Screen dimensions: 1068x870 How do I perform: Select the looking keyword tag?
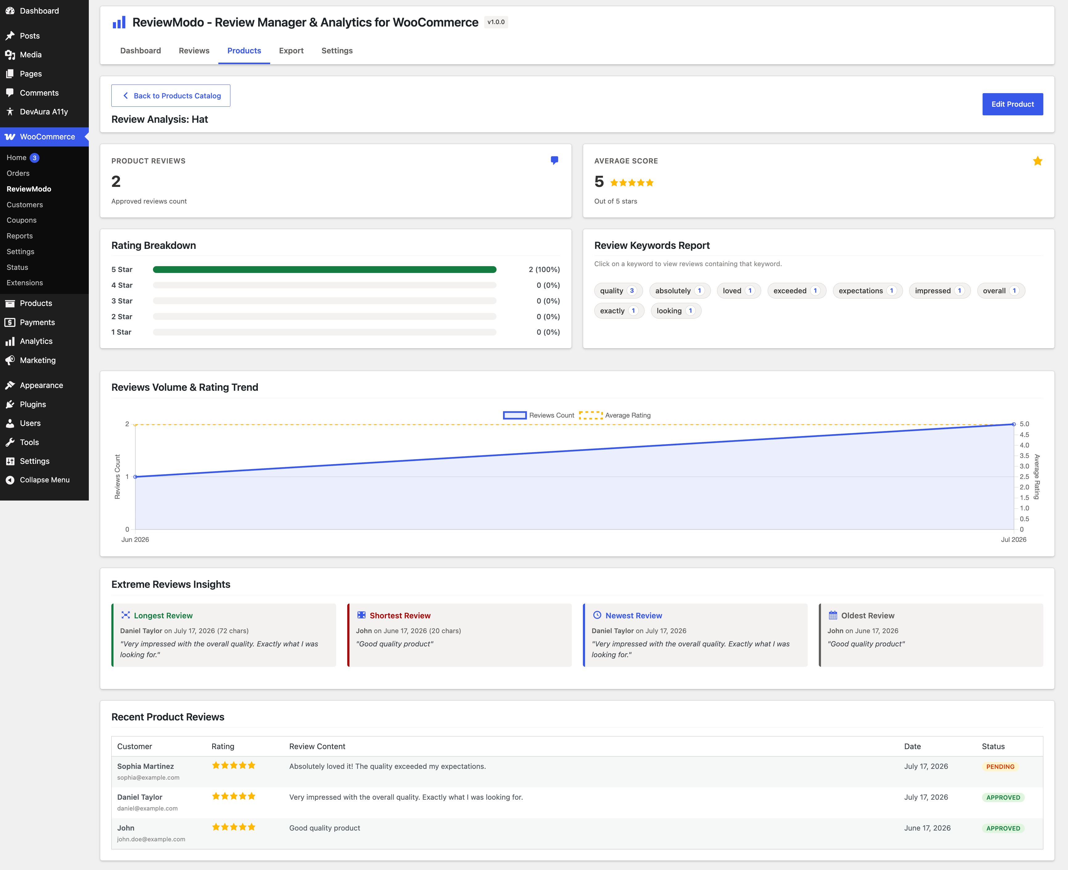click(x=676, y=311)
